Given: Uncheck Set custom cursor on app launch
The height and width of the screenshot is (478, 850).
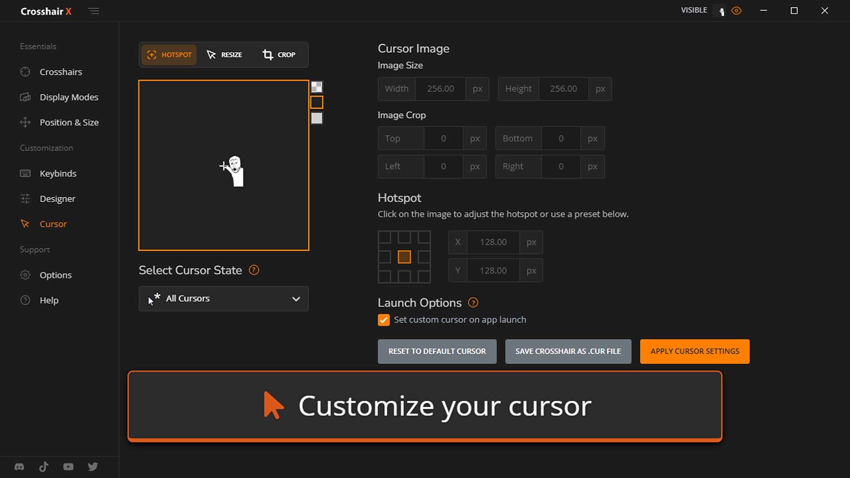Looking at the screenshot, I should coord(383,320).
